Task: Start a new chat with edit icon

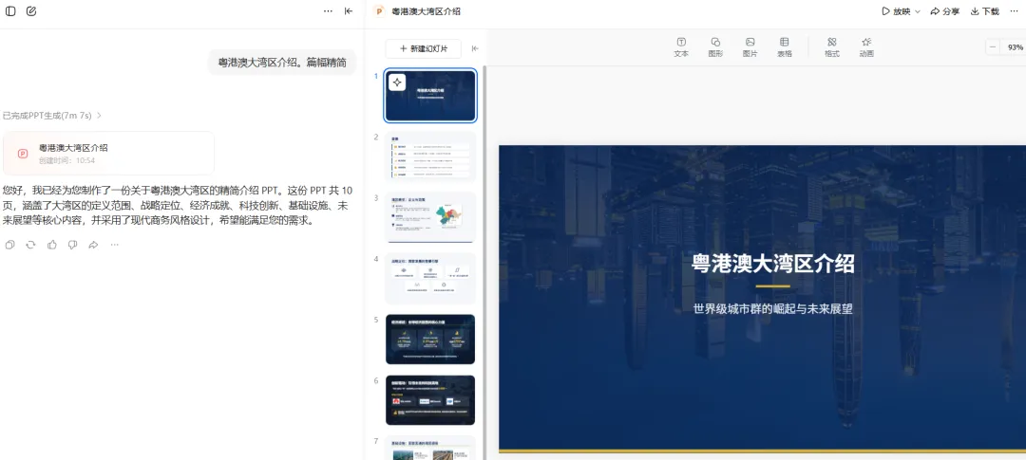Action: click(x=31, y=11)
